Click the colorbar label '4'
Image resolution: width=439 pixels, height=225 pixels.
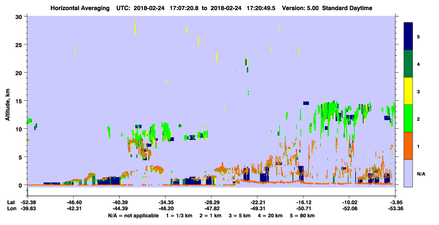418,64
